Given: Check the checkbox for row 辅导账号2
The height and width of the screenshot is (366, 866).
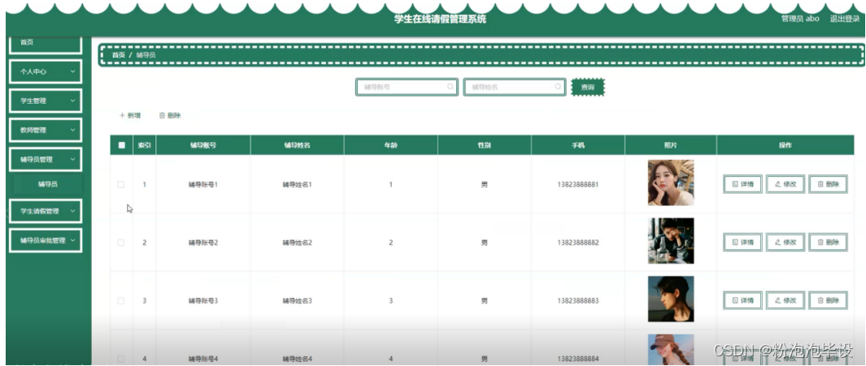Looking at the screenshot, I should pyautogui.click(x=121, y=243).
